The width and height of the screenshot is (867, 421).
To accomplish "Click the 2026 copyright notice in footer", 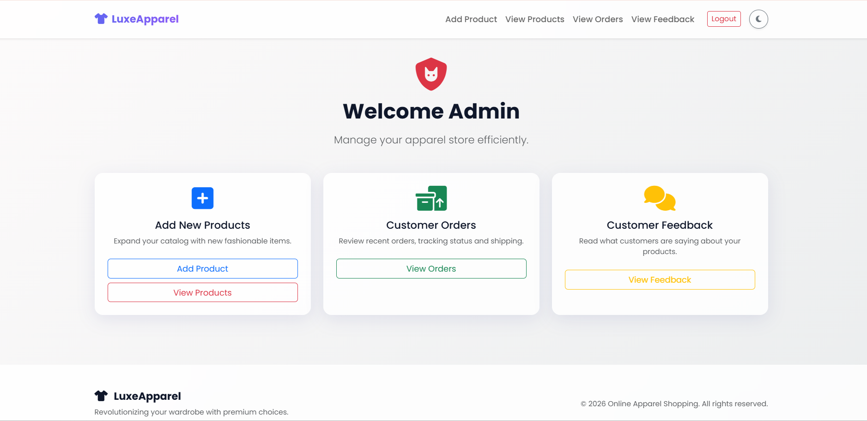I will click(x=674, y=403).
